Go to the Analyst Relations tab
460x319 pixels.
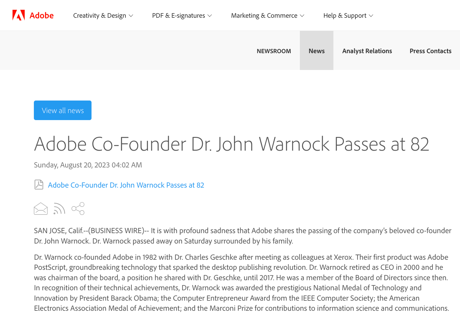tap(367, 51)
